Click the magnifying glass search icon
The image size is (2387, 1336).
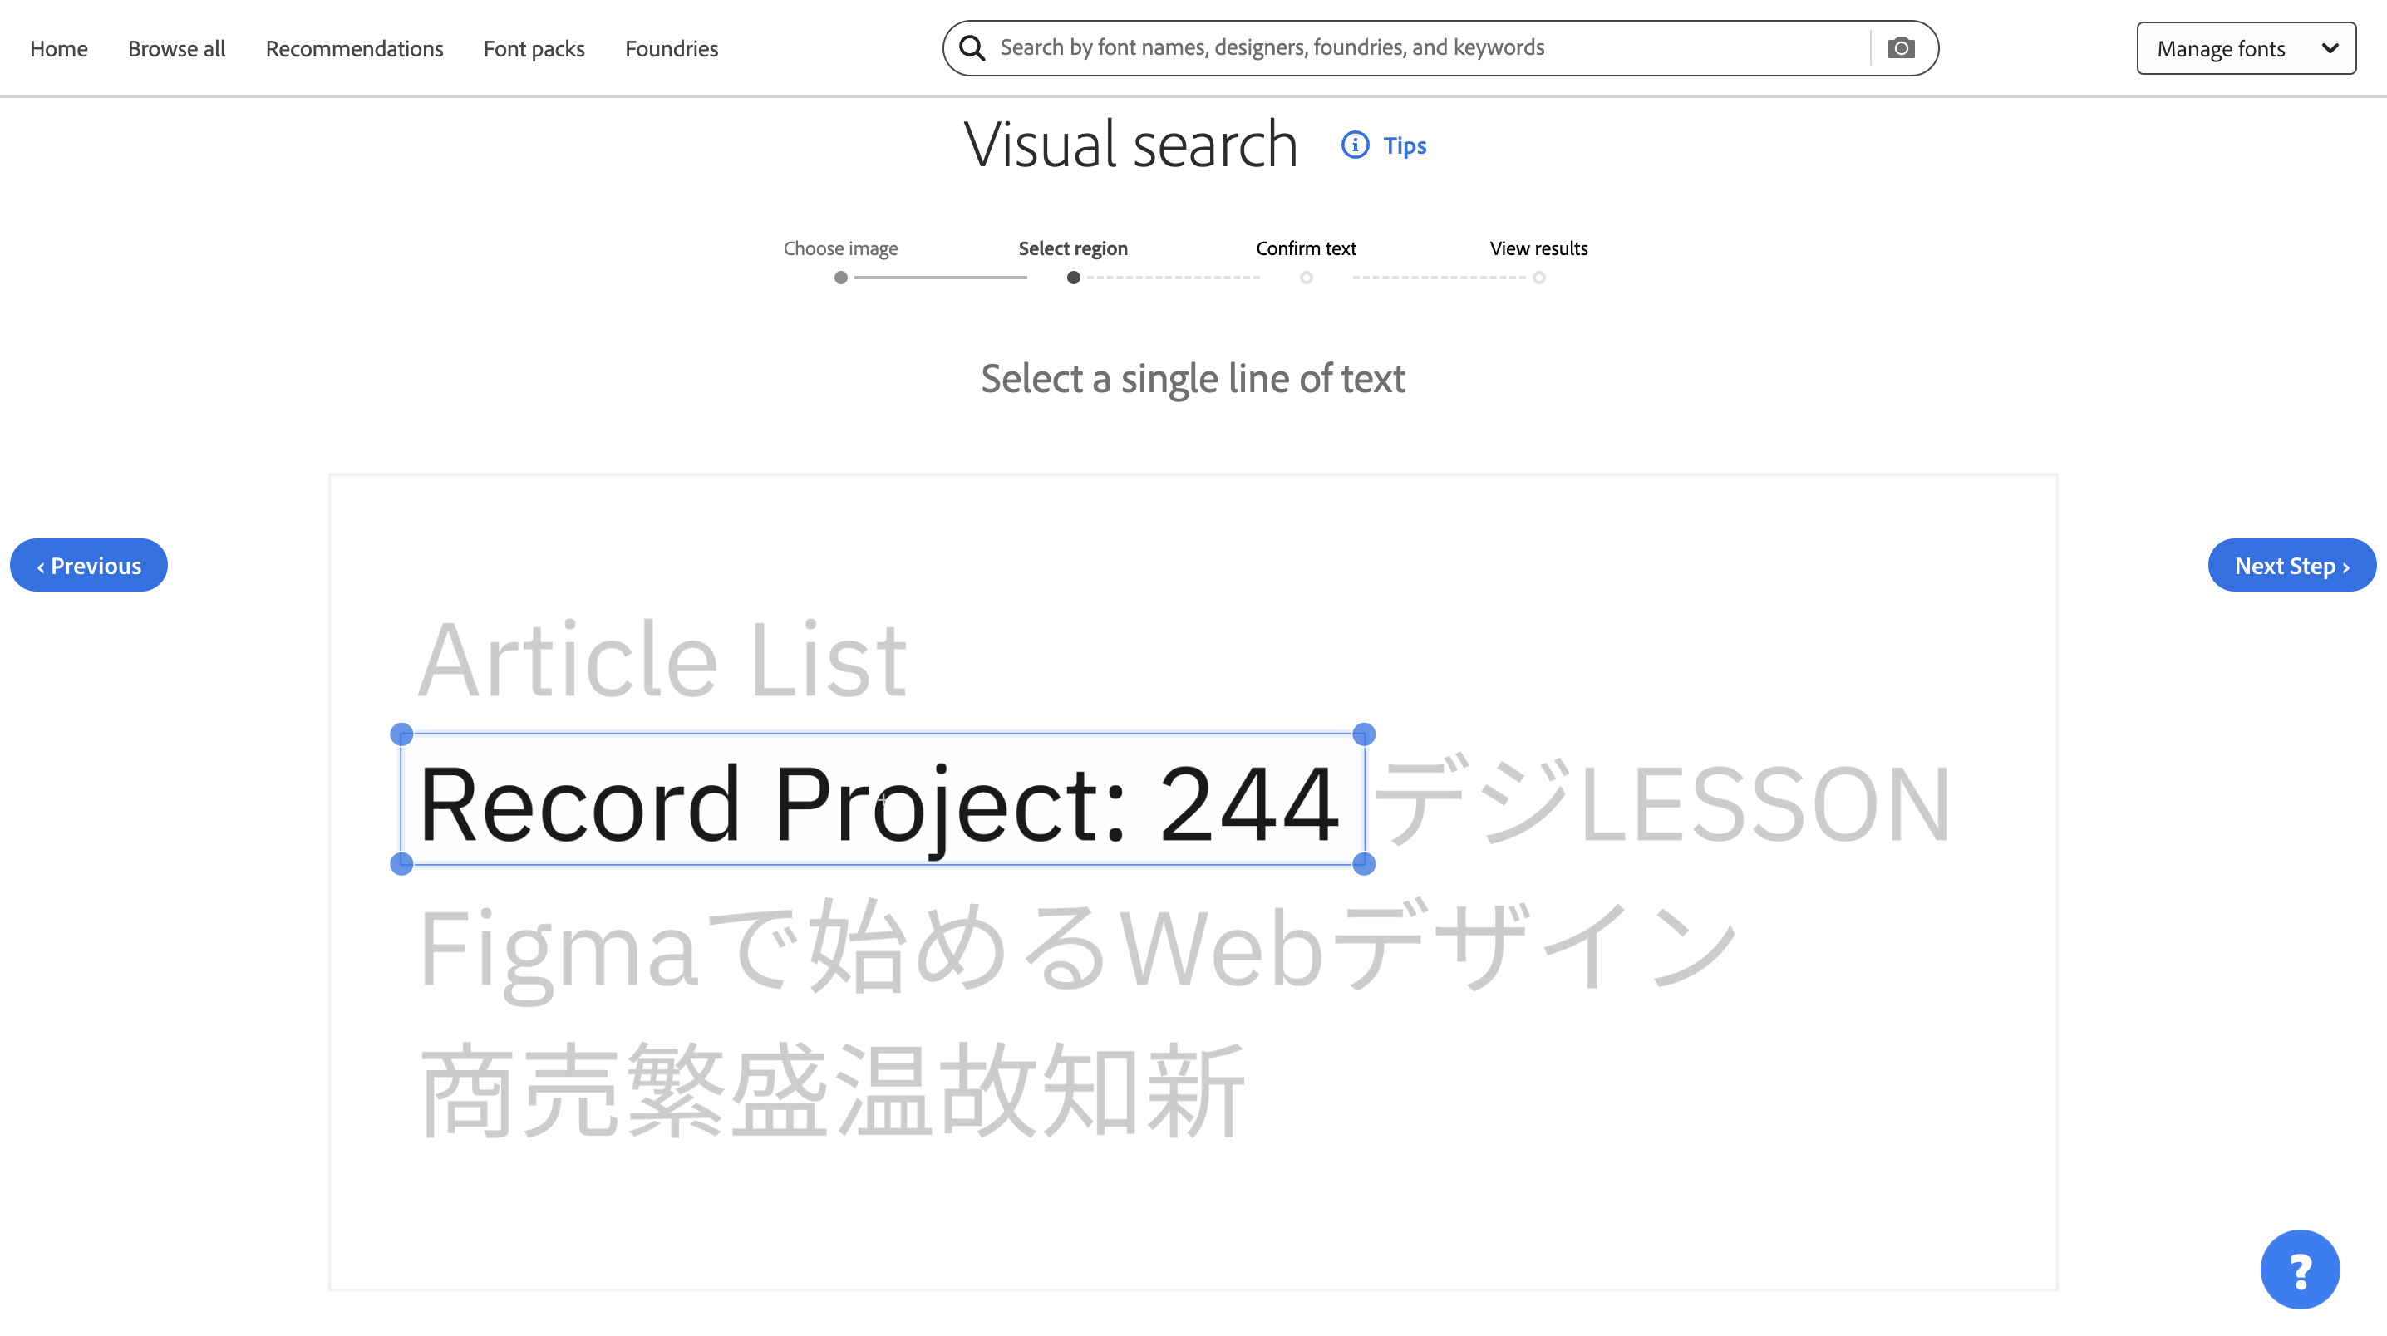(x=971, y=48)
